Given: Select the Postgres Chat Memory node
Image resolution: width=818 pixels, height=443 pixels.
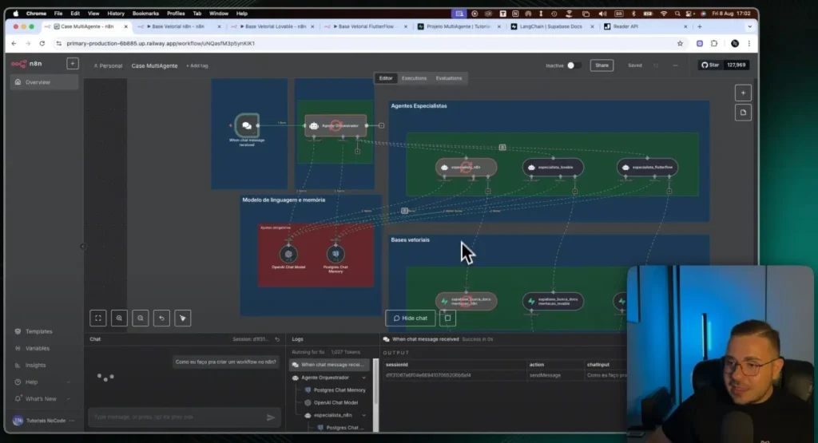Looking at the screenshot, I should [x=336, y=255].
